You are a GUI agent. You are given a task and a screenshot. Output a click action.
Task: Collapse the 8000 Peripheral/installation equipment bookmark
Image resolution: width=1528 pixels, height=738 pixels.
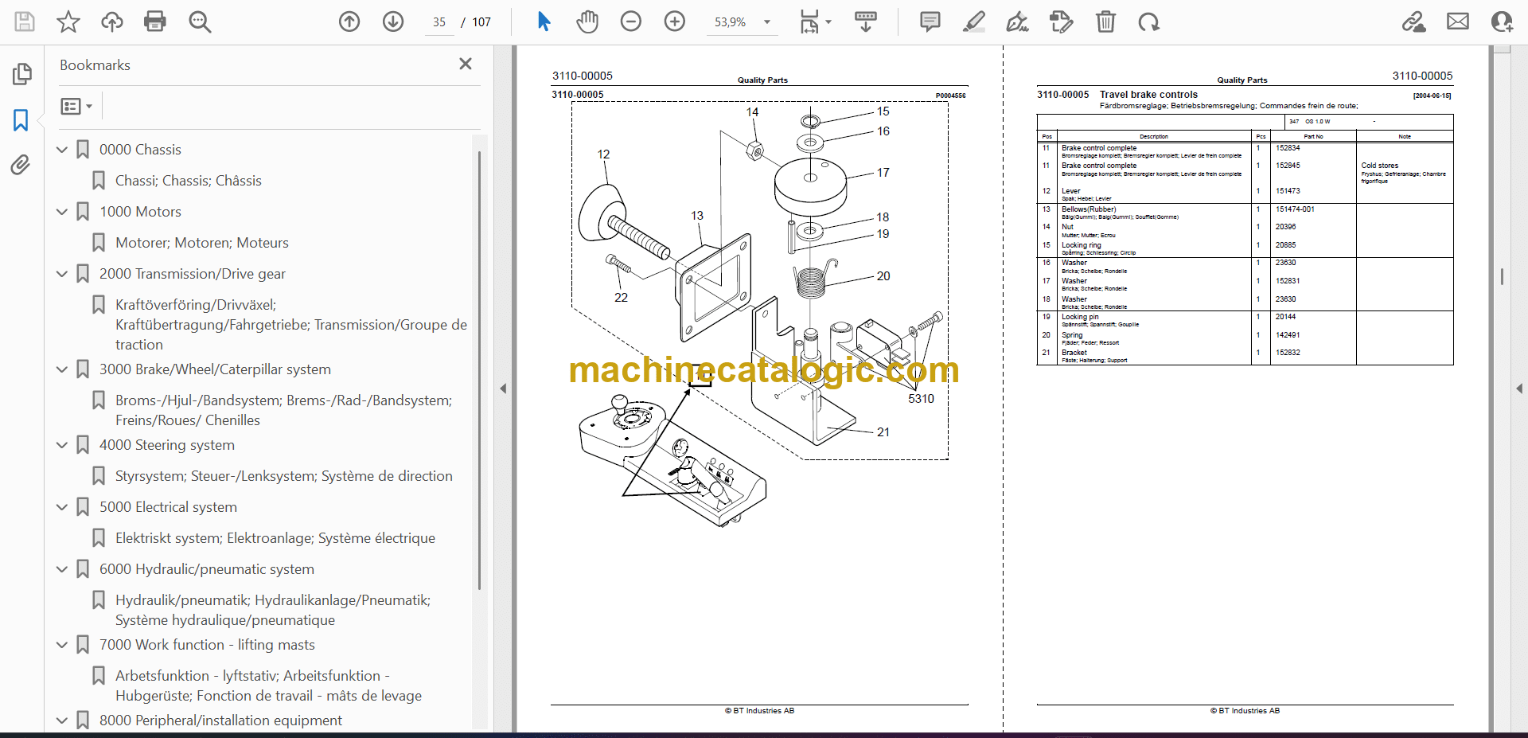coord(62,720)
